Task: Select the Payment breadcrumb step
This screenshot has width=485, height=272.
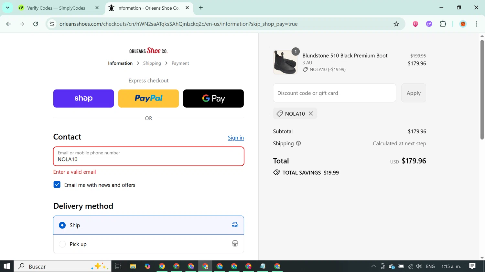Action: pyautogui.click(x=180, y=63)
